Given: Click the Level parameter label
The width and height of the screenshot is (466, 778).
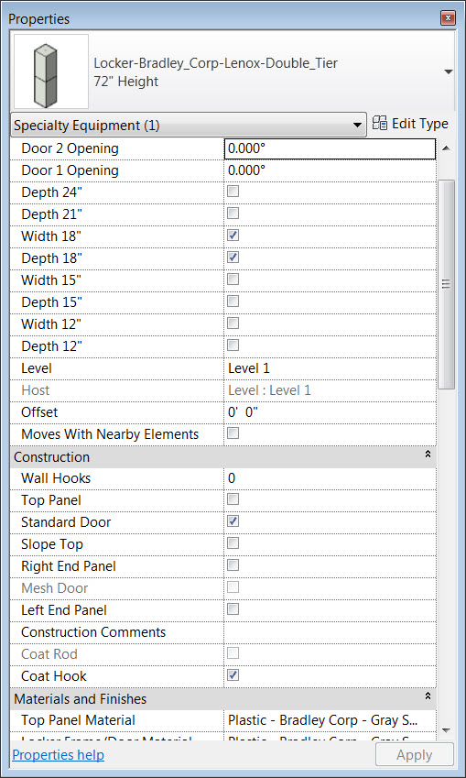Looking at the screenshot, I should (x=37, y=368).
